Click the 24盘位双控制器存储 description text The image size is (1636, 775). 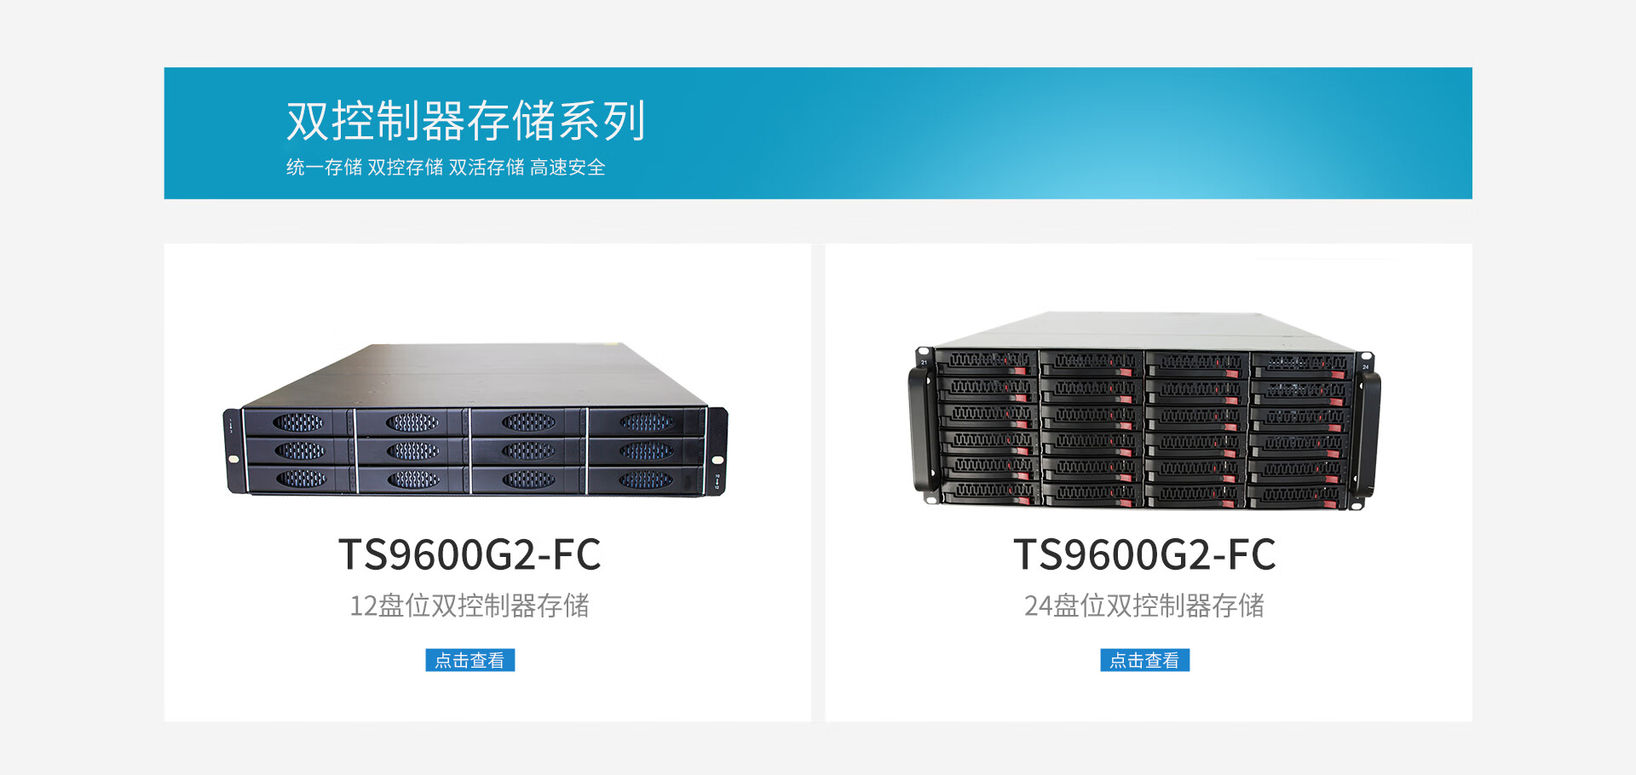tap(1144, 606)
